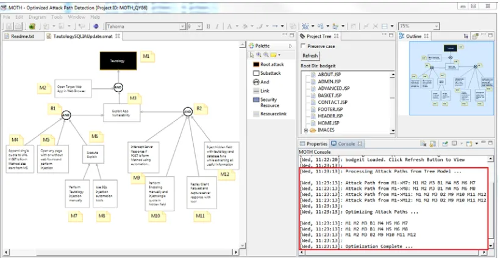
Task: Toggle Italic font formatting
Action: pyautogui.click(x=217, y=26)
